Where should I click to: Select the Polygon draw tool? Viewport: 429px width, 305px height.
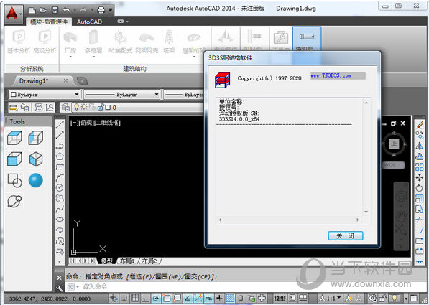click(60, 156)
